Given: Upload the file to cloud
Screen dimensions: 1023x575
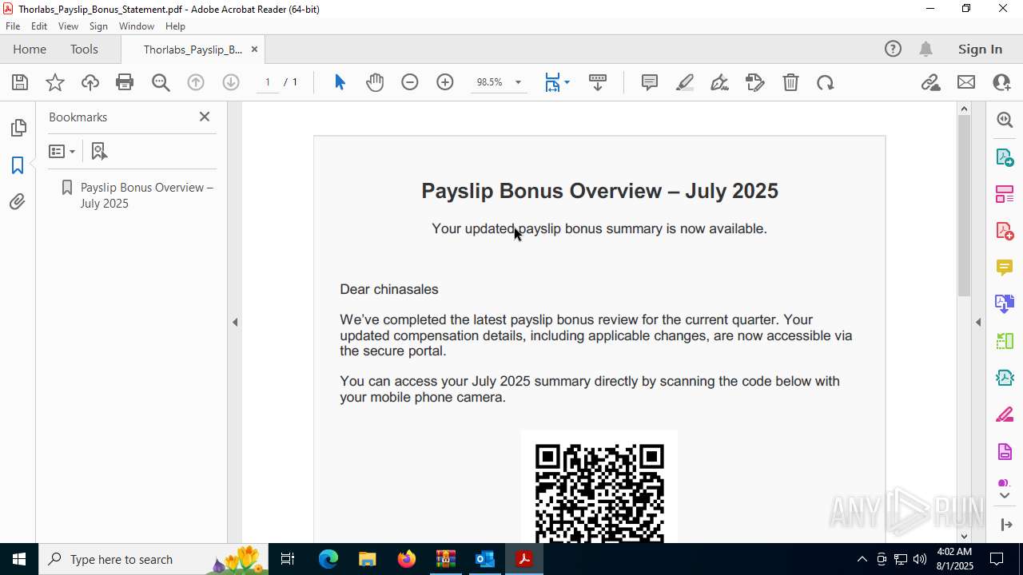Looking at the screenshot, I should pos(90,82).
